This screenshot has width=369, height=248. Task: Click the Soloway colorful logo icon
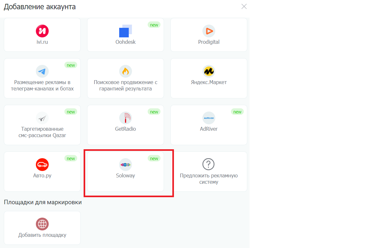(x=126, y=165)
